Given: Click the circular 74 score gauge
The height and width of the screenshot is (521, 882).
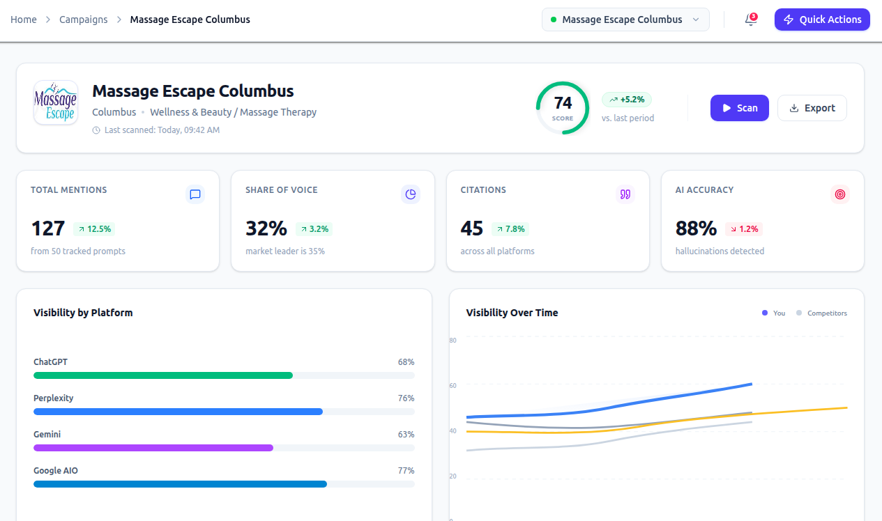Looking at the screenshot, I should (563, 107).
